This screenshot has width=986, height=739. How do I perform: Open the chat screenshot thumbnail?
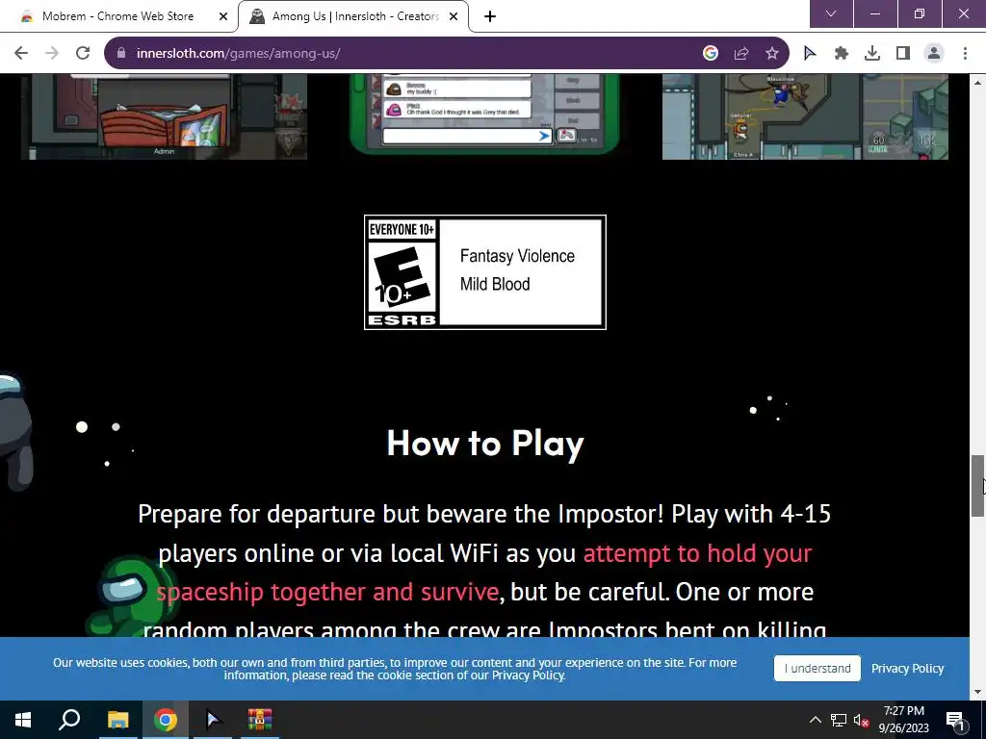[485, 114]
